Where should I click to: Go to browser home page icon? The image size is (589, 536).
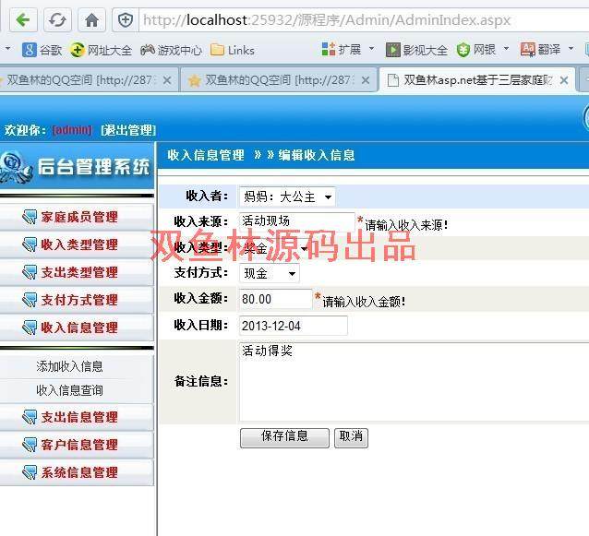tap(91, 20)
